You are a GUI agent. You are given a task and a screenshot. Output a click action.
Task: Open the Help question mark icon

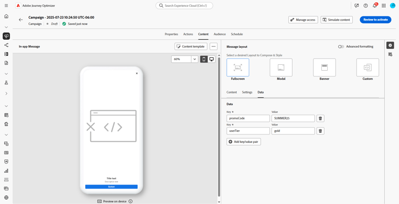[x=365, y=6]
